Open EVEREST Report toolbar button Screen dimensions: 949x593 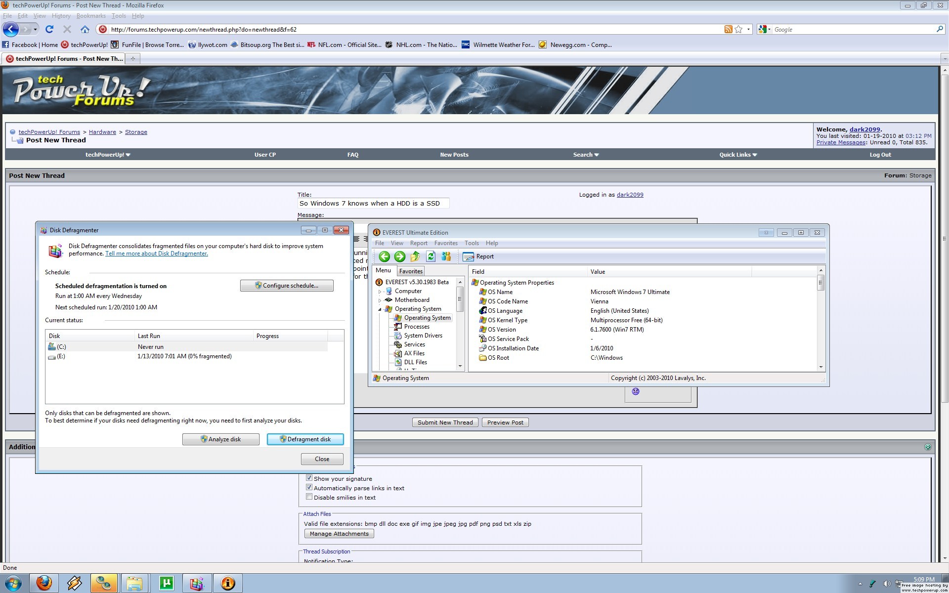[478, 256]
